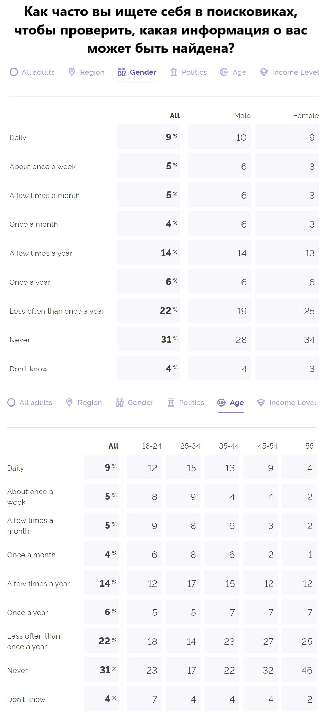Click the Female column header

click(x=305, y=116)
